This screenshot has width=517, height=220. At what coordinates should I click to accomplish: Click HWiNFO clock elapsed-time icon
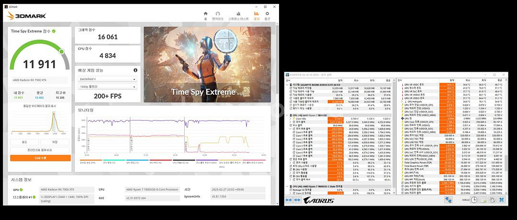473,200
